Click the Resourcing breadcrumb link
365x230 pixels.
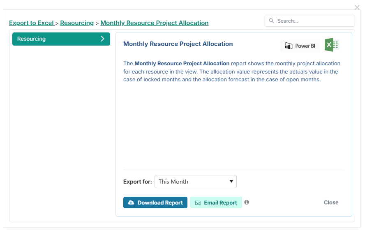(x=77, y=23)
